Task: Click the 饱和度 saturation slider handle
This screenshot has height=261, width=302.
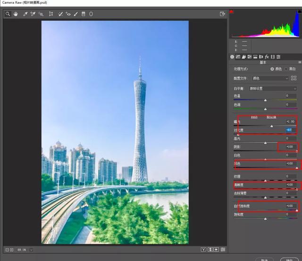Action: 265,219
